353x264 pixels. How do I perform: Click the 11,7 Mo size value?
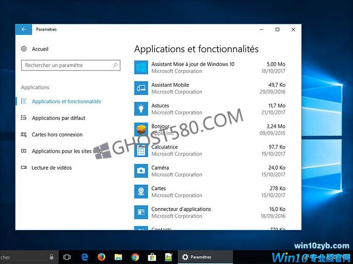277,106
